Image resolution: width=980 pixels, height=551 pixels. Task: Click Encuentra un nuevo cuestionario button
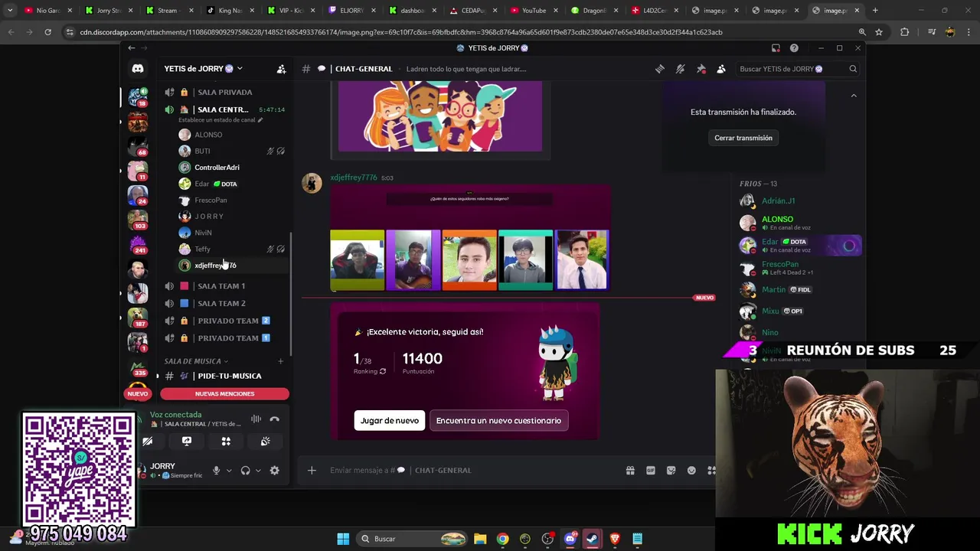point(498,420)
